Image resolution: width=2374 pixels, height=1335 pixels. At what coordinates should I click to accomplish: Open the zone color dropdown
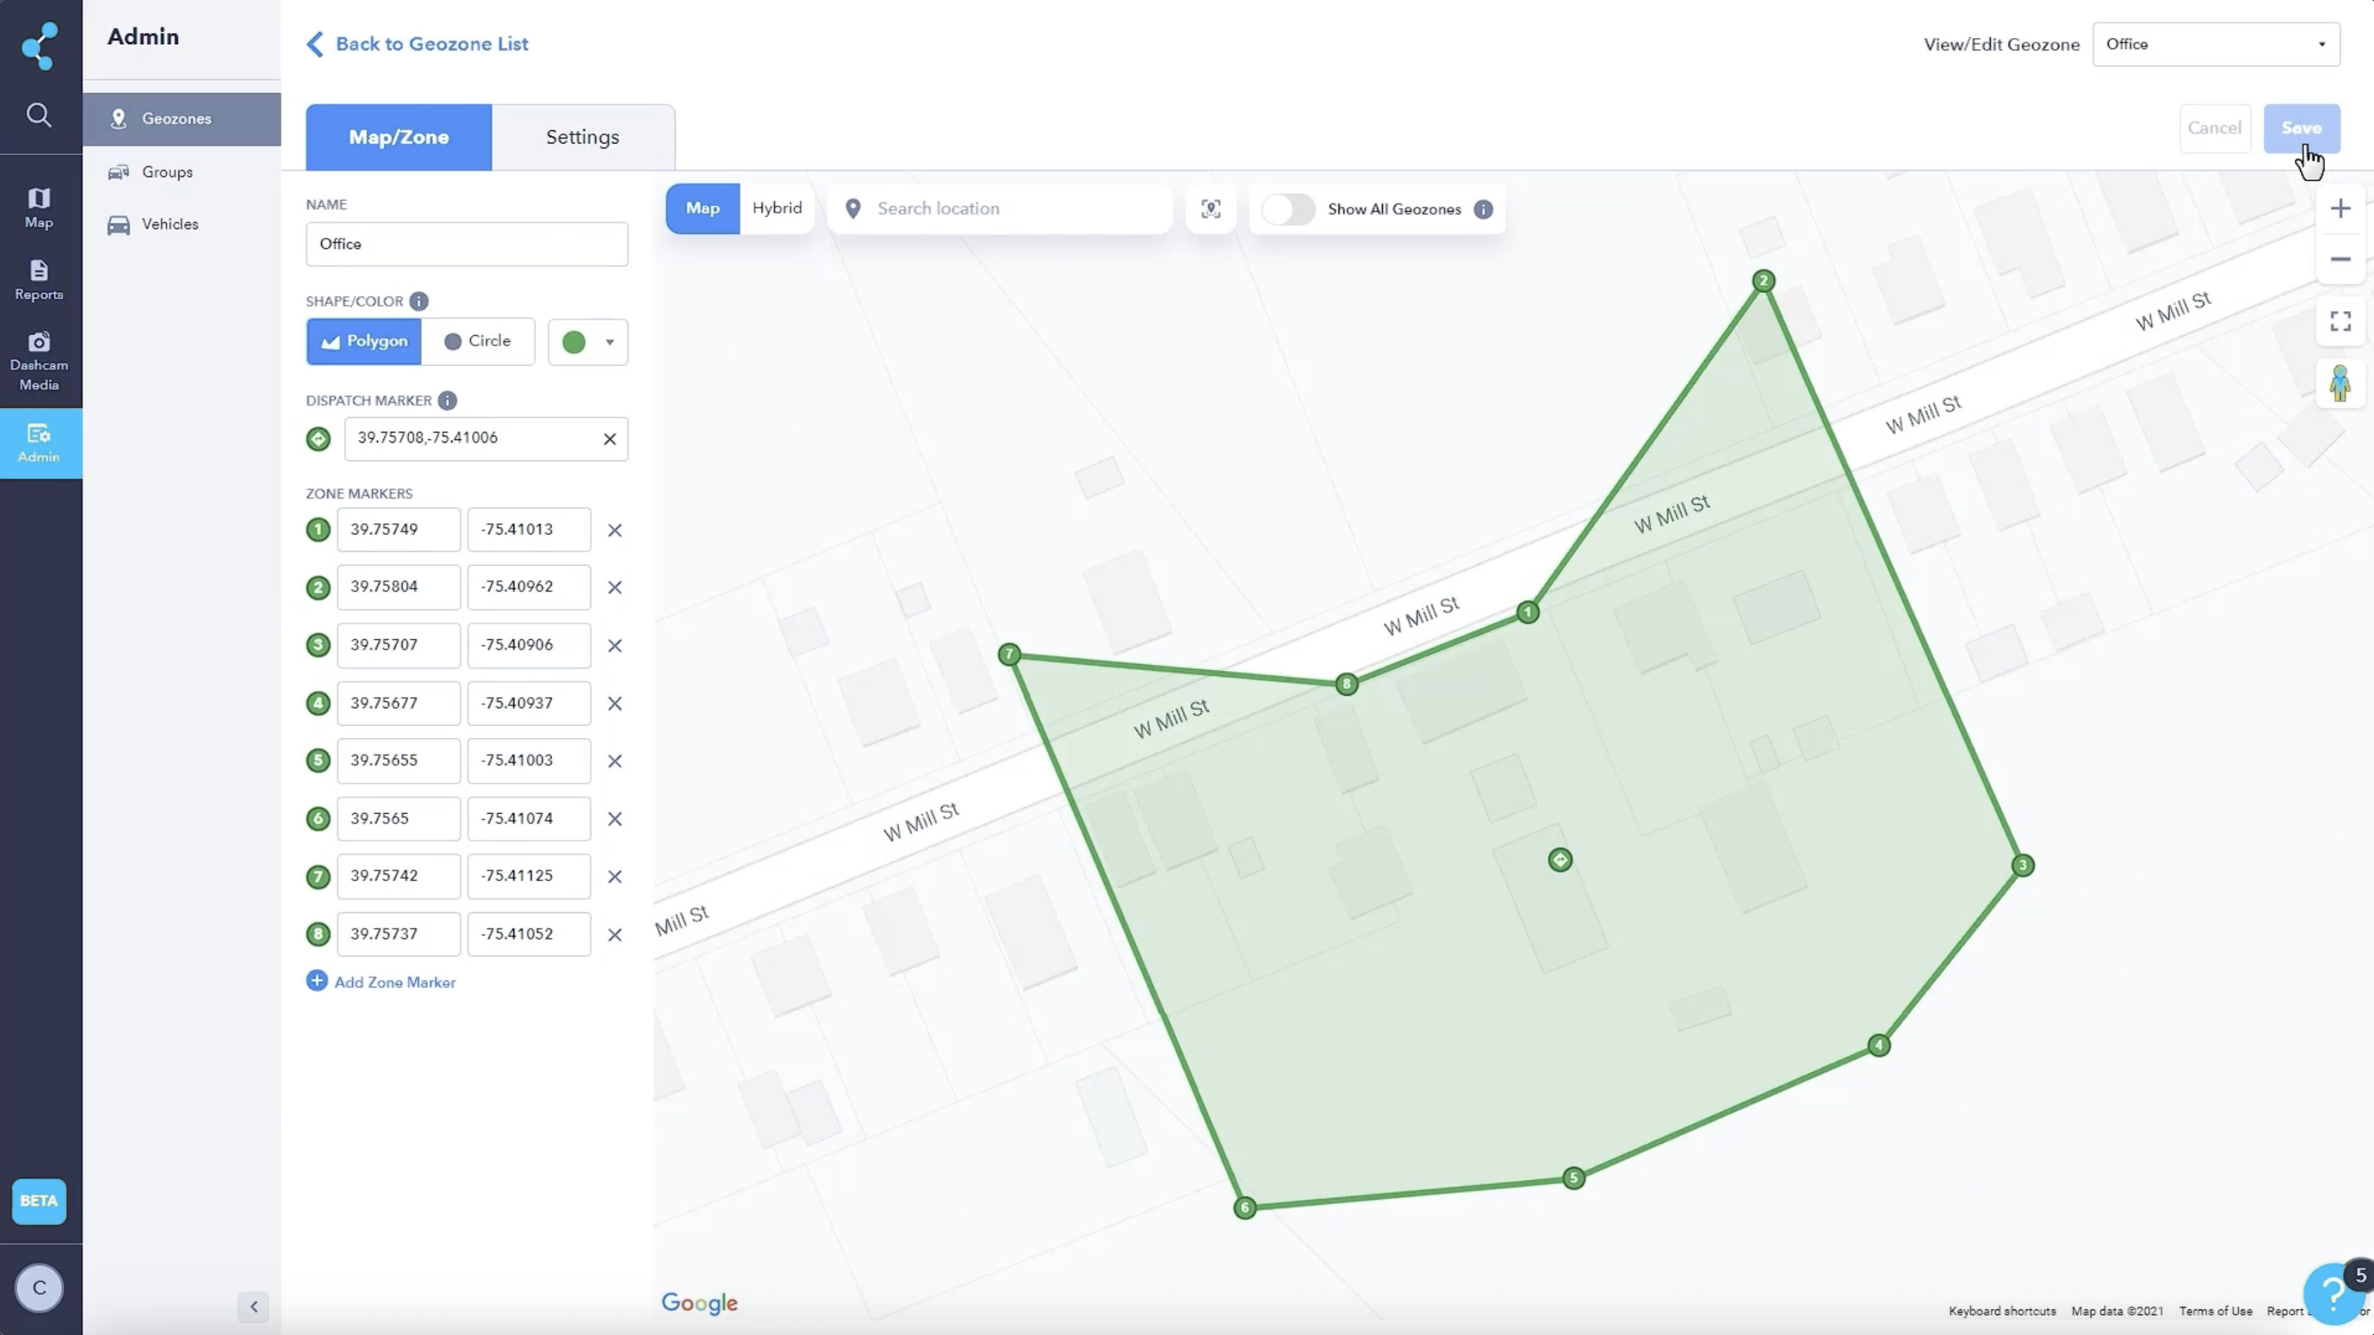588,342
